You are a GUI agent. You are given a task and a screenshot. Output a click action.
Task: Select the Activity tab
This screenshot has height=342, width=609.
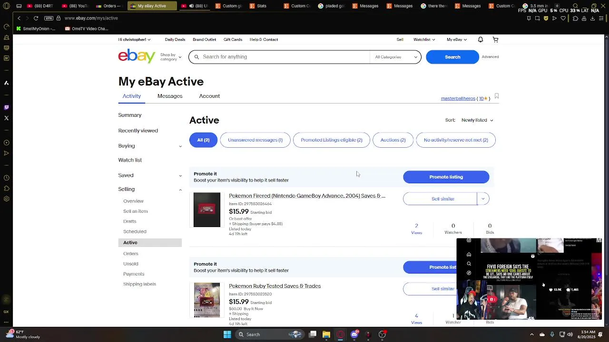click(x=132, y=96)
